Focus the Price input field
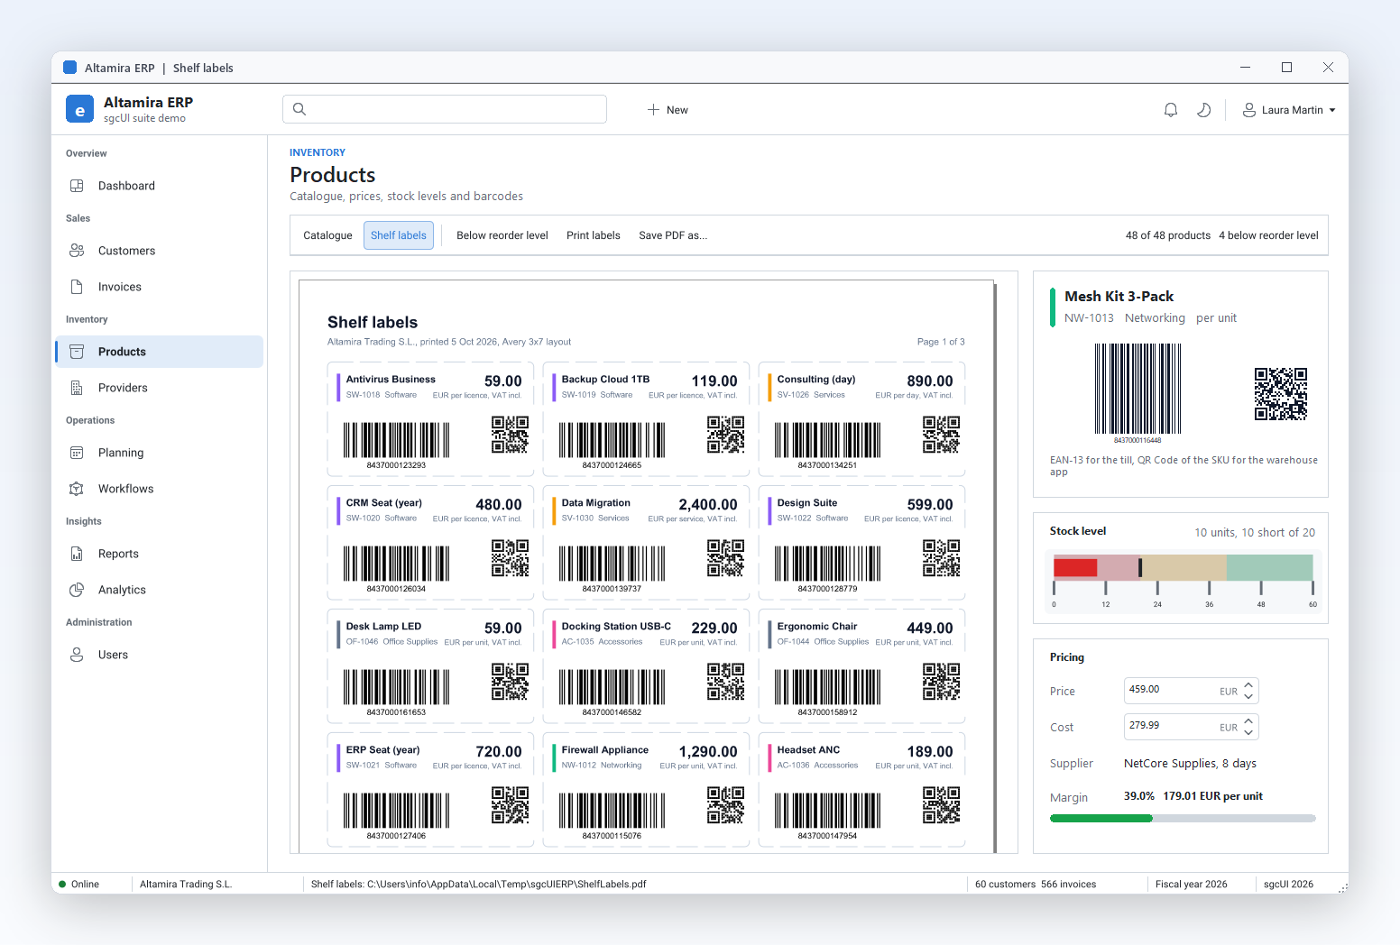This screenshot has height=945, width=1400. (x=1191, y=691)
